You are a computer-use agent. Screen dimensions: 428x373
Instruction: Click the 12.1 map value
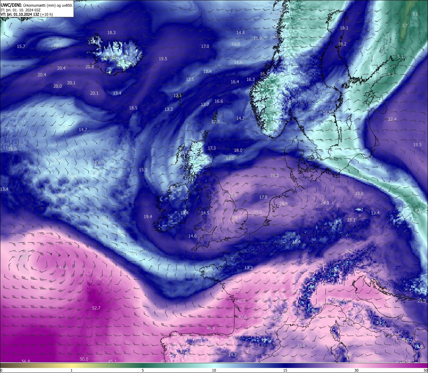click(178, 95)
